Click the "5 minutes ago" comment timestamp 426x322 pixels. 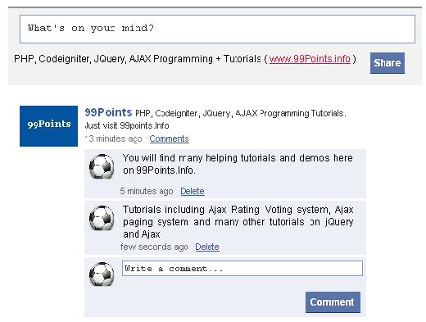147,191
